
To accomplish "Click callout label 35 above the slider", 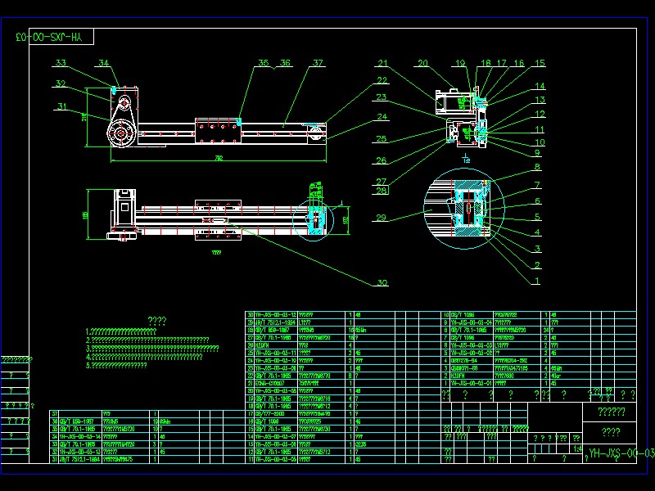I will [x=263, y=63].
